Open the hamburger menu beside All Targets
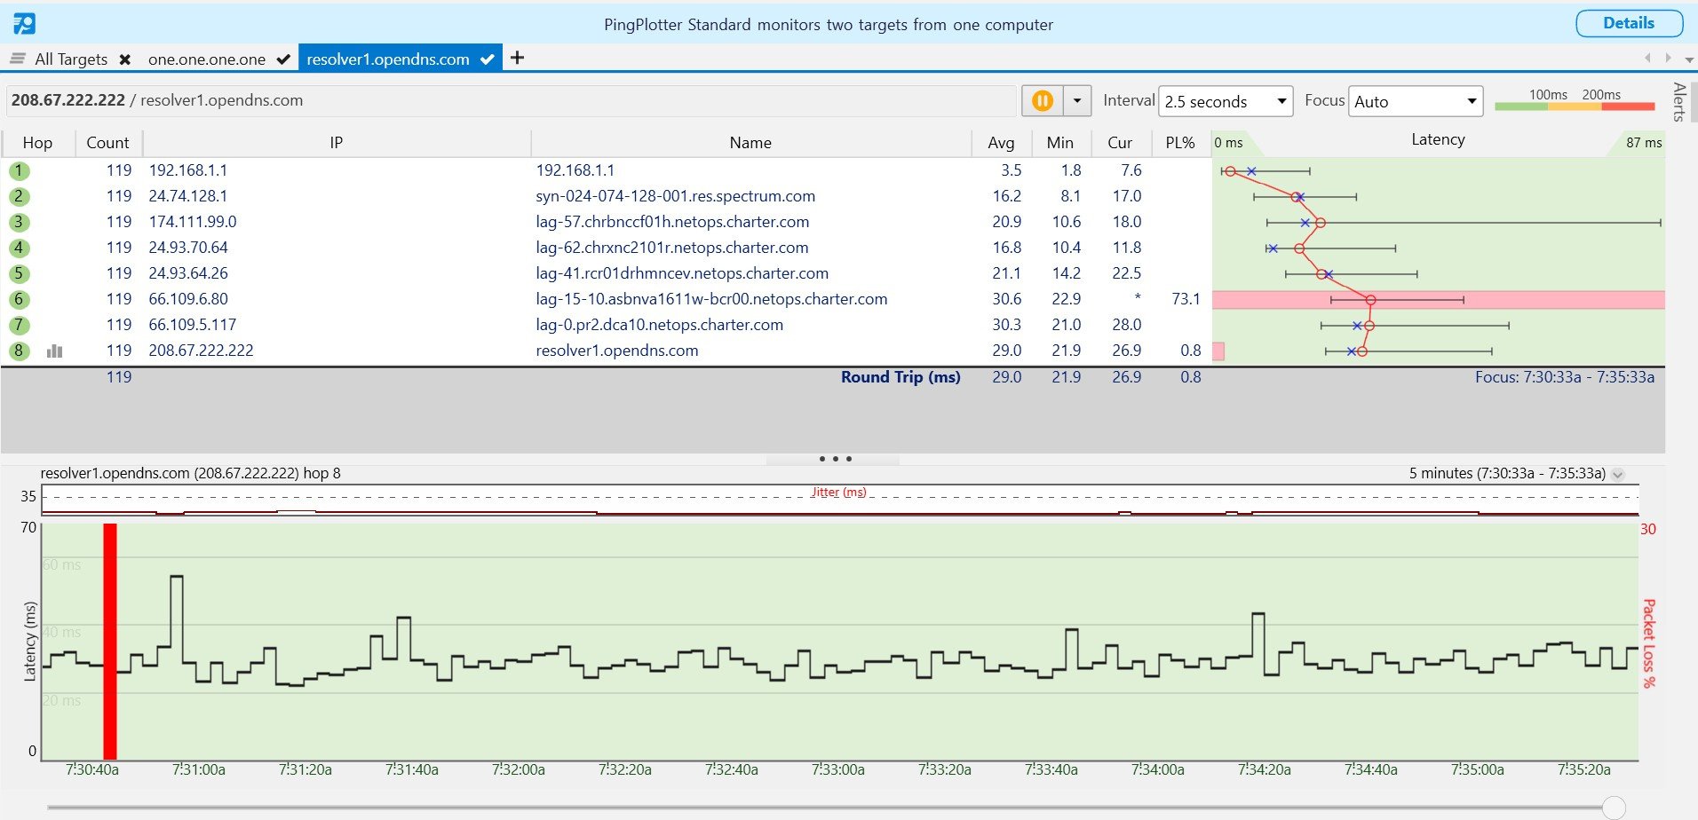Viewport: 1698px width, 820px height. [x=17, y=59]
